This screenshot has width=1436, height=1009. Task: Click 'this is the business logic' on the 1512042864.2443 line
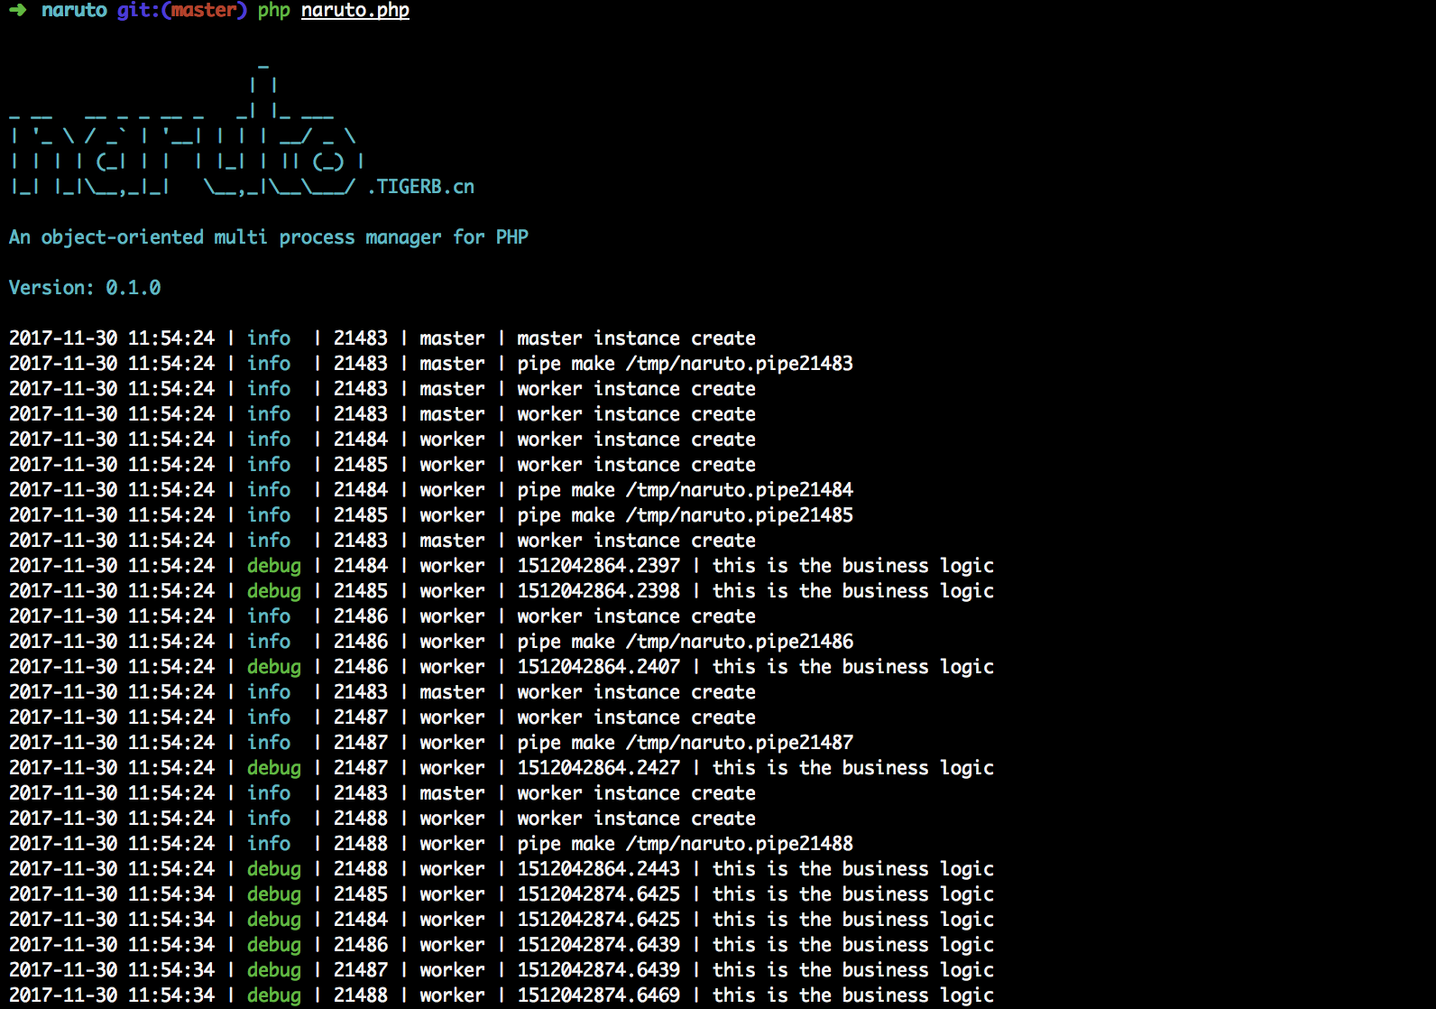click(853, 869)
